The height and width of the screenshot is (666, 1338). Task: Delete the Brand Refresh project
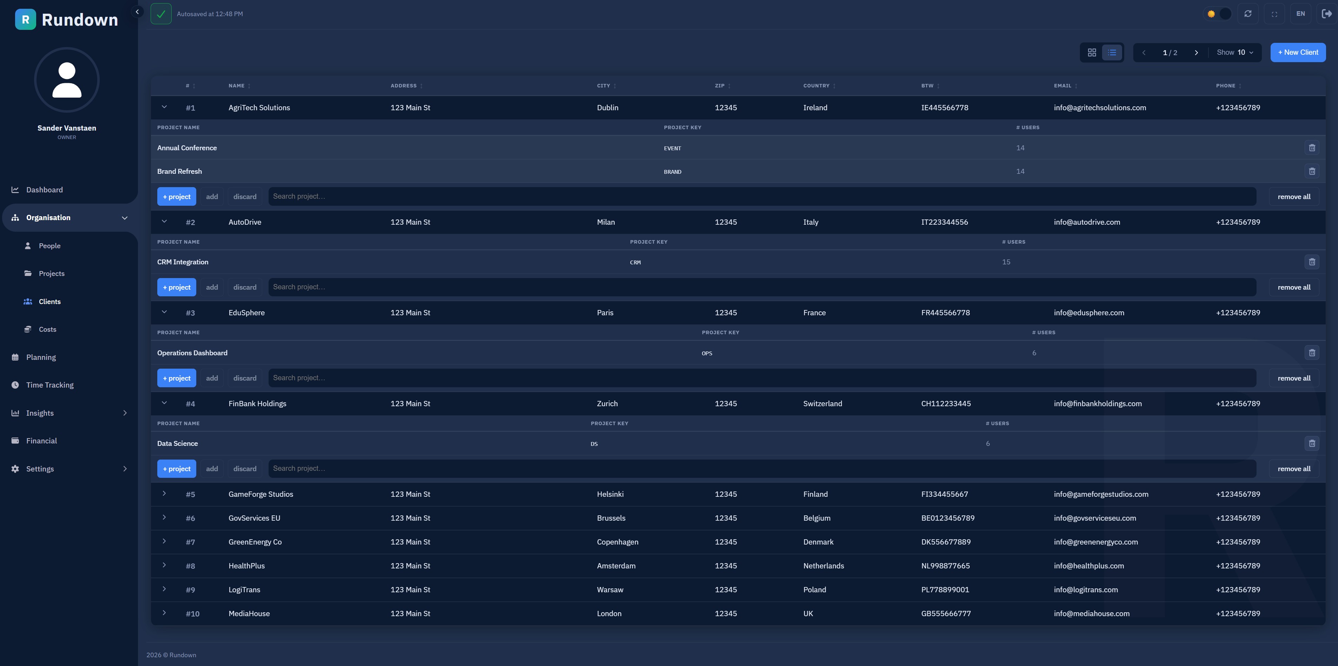tap(1312, 171)
